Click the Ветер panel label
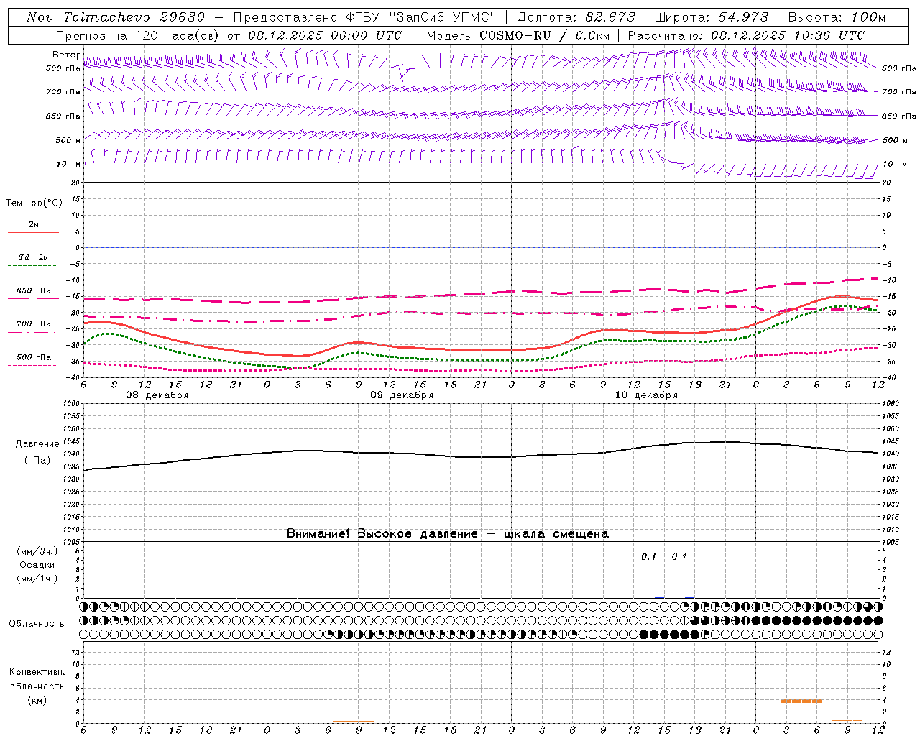Screen dimensions: 920x736 (x=66, y=55)
